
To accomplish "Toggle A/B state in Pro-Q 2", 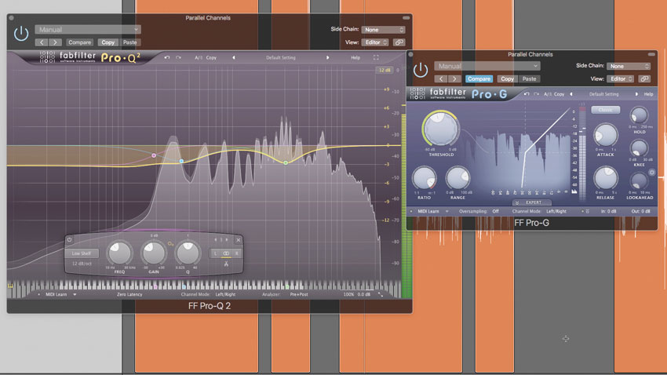I will point(199,57).
